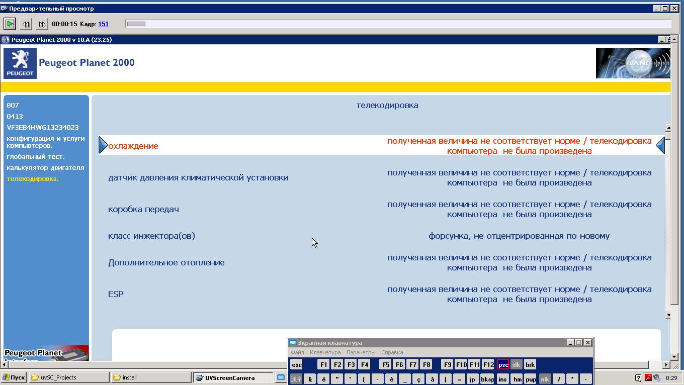Click the VIN VF3EB4HWG13234023 in sidebar
The height and width of the screenshot is (385, 684).
(43, 127)
